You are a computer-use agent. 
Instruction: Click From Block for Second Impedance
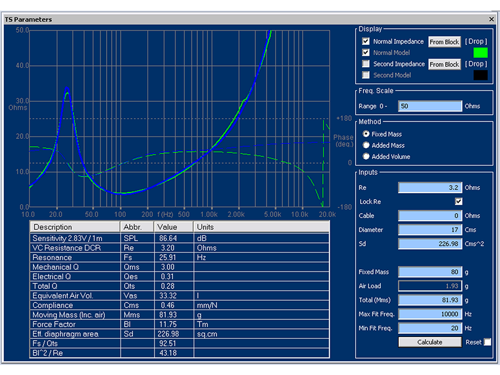(444, 64)
